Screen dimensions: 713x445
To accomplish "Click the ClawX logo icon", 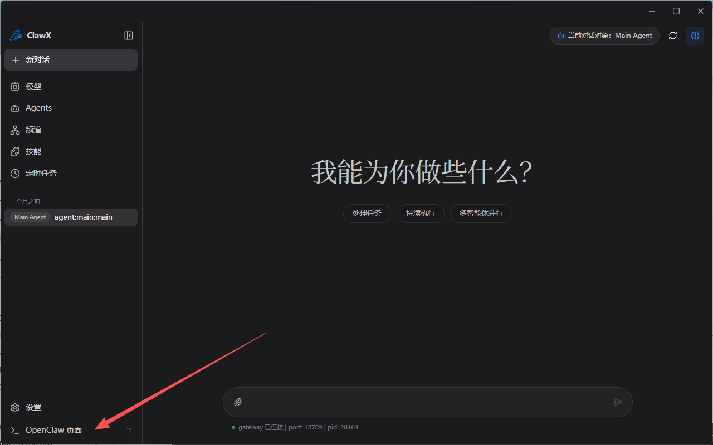I will [x=15, y=36].
